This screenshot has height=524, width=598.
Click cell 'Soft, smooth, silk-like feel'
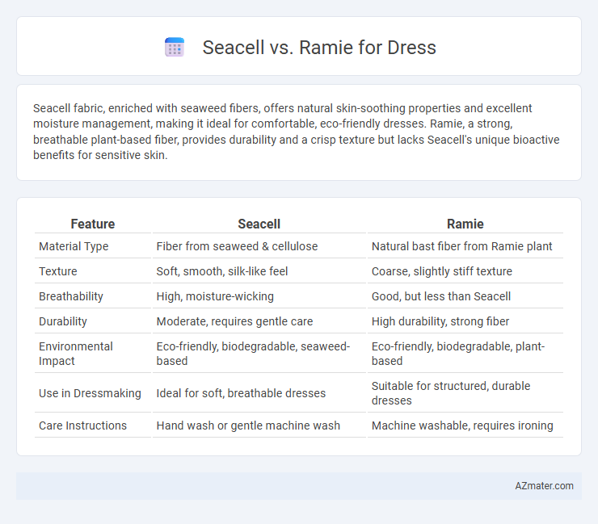pos(222,271)
